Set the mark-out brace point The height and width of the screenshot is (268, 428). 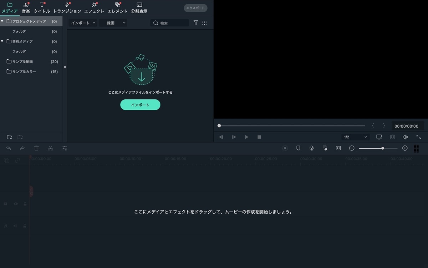(x=384, y=126)
